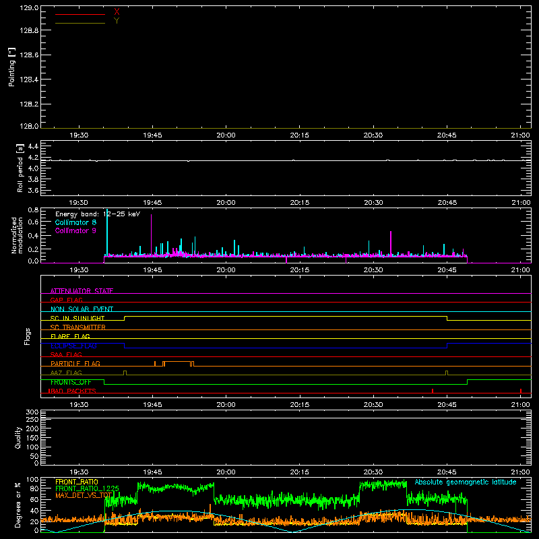Click 21:00 label under the Quality plot
539x539 pixels.
(520, 472)
